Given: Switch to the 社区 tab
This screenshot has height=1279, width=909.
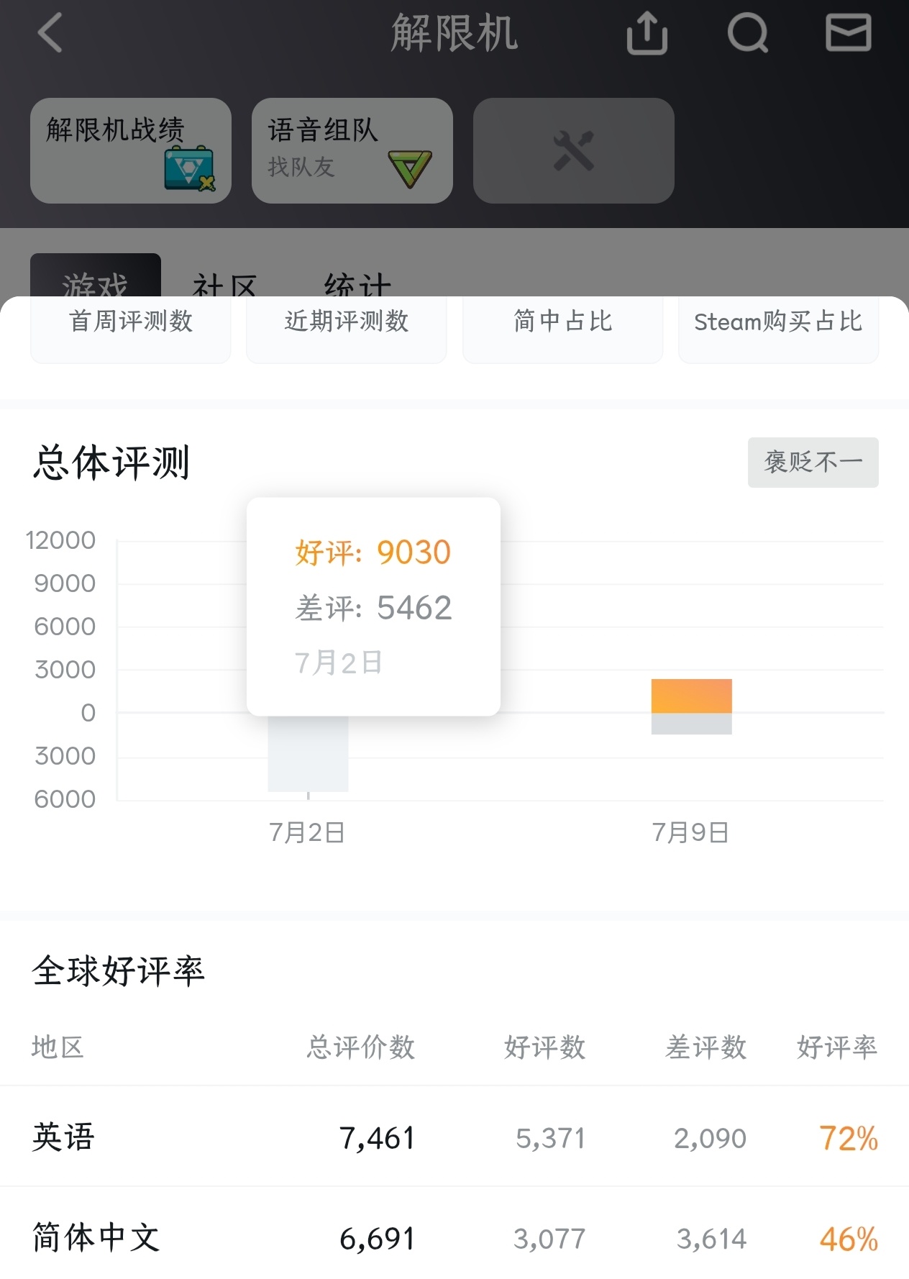Looking at the screenshot, I should tap(224, 284).
